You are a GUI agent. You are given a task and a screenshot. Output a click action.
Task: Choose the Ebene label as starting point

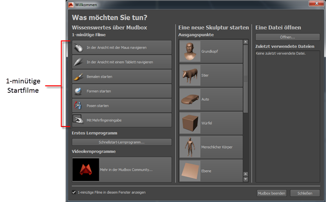206,171
